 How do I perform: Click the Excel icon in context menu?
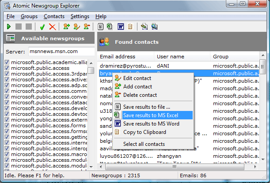coord(117,115)
